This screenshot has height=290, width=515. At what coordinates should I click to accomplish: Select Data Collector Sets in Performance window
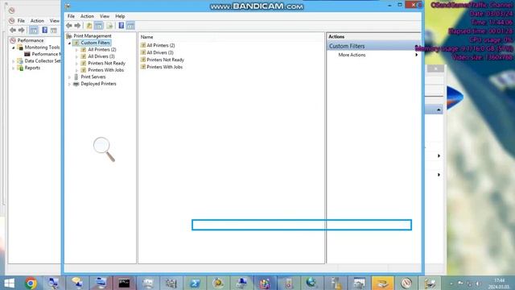click(x=43, y=61)
